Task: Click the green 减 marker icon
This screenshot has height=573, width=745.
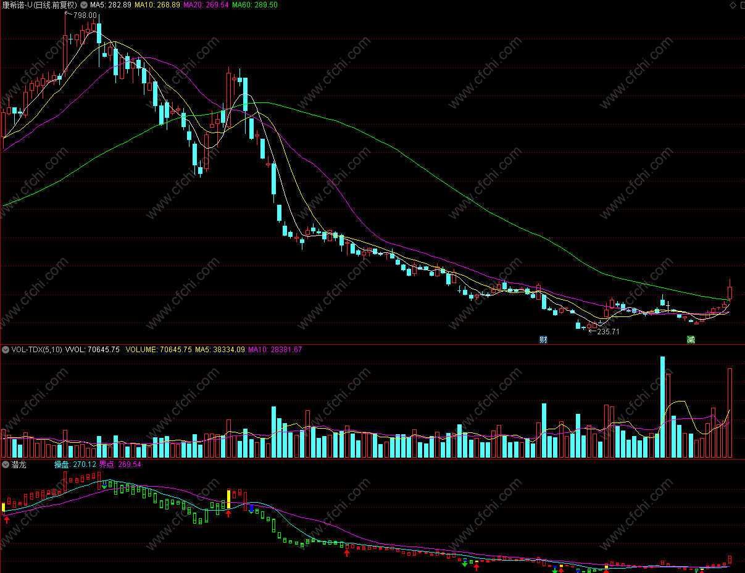Action: [691, 340]
